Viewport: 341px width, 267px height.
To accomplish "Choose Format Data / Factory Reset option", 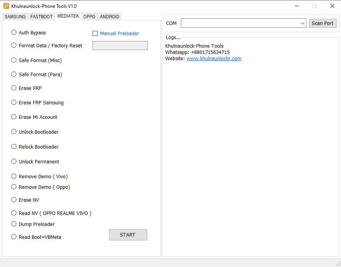I will coord(14,45).
